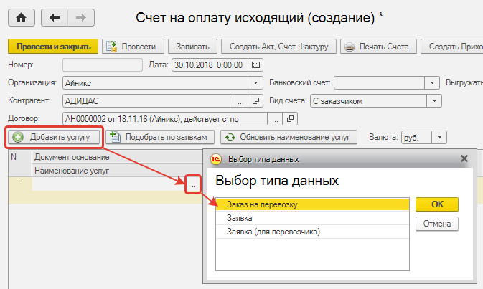Expand the Организация dropdown
The height and width of the screenshot is (289, 483).
click(255, 82)
